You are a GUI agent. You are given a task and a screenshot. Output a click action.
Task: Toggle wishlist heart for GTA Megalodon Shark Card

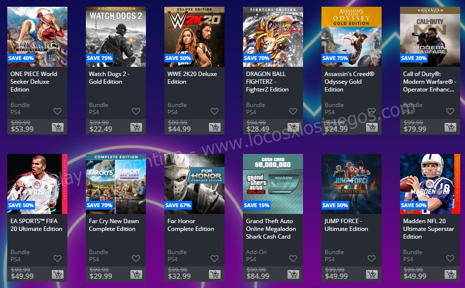(x=293, y=258)
